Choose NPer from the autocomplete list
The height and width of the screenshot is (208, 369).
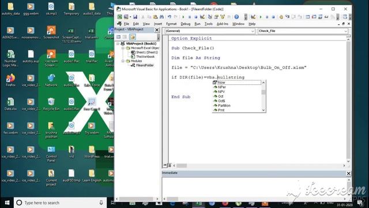[237, 87]
